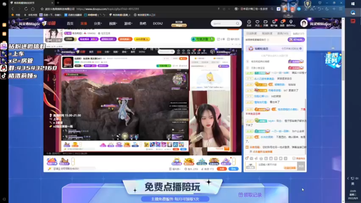Viewport: 361px width, 203px height.
Task: Reload the page with refresh icon
Action: (x=26, y=9)
